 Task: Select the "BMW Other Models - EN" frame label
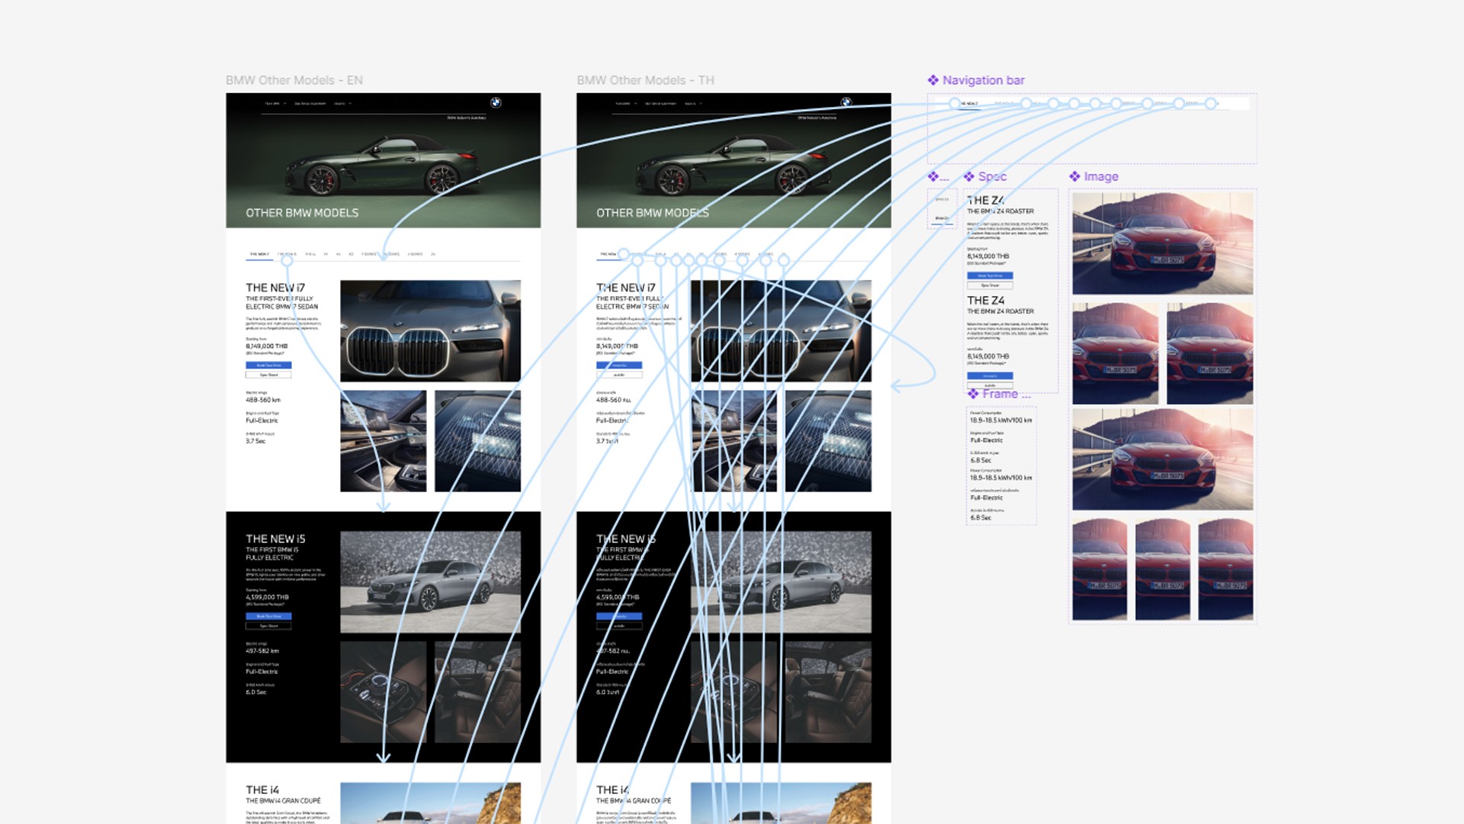click(x=294, y=80)
